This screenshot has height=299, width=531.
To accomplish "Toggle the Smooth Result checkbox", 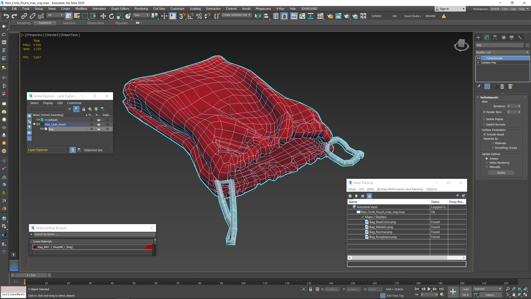I will coord(485,135).
